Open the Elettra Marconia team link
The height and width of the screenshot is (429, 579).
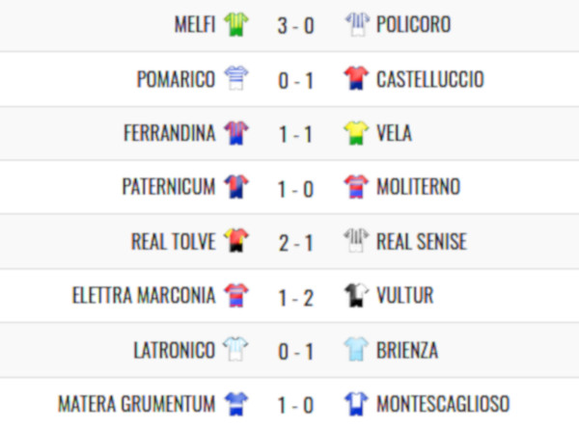tap(144, 295)
